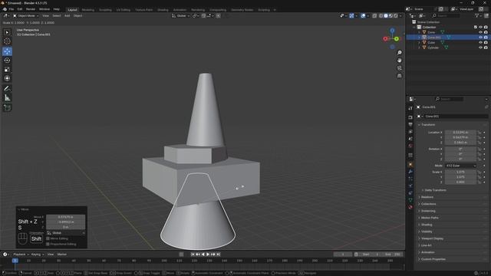This screenshot has height=276, width=491.
Task: Click the blue Z axis on navigation gizmo
Action: click(392, 31)
